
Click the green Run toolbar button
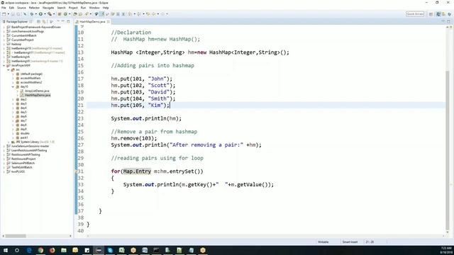[40, 14]
